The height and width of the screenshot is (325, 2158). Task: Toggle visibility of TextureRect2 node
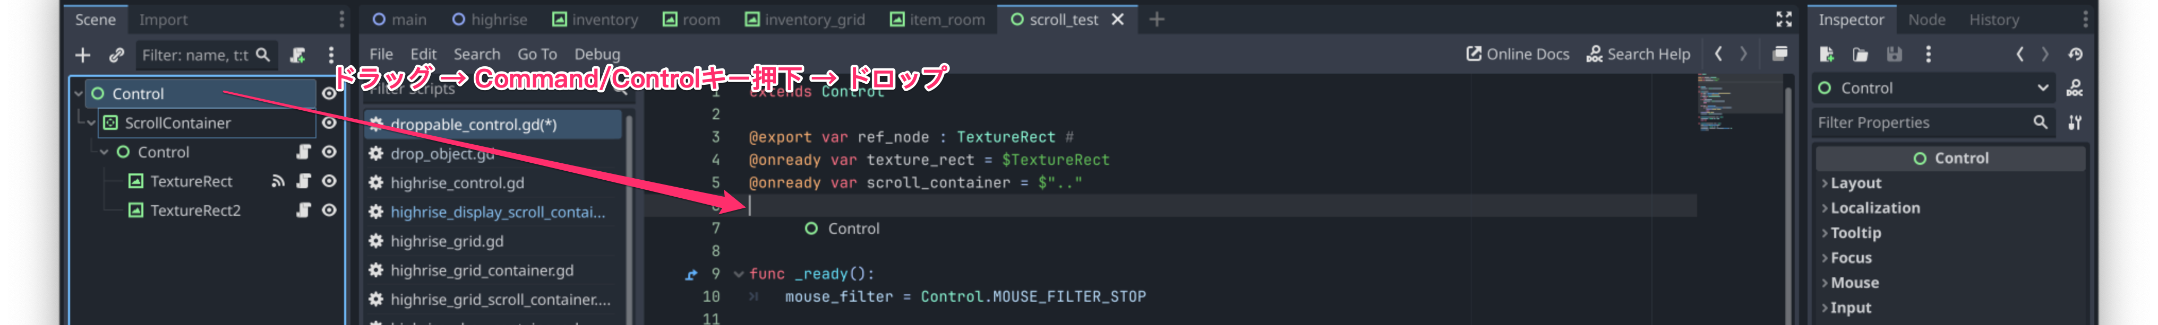tap(329, 210)
